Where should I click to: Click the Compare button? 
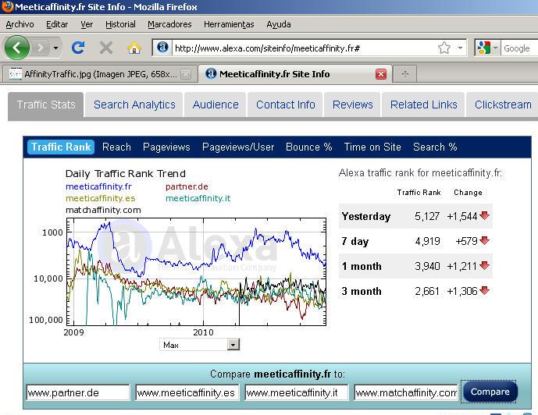[x=490, y=392]
